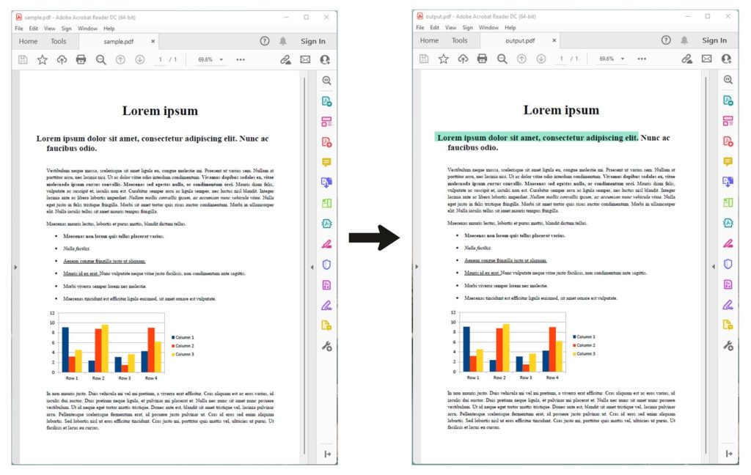The width and height of the screenshot is (751, 475).
Task: Expand the left navigation pane in output.pdf window
Action: coord(417,267)
